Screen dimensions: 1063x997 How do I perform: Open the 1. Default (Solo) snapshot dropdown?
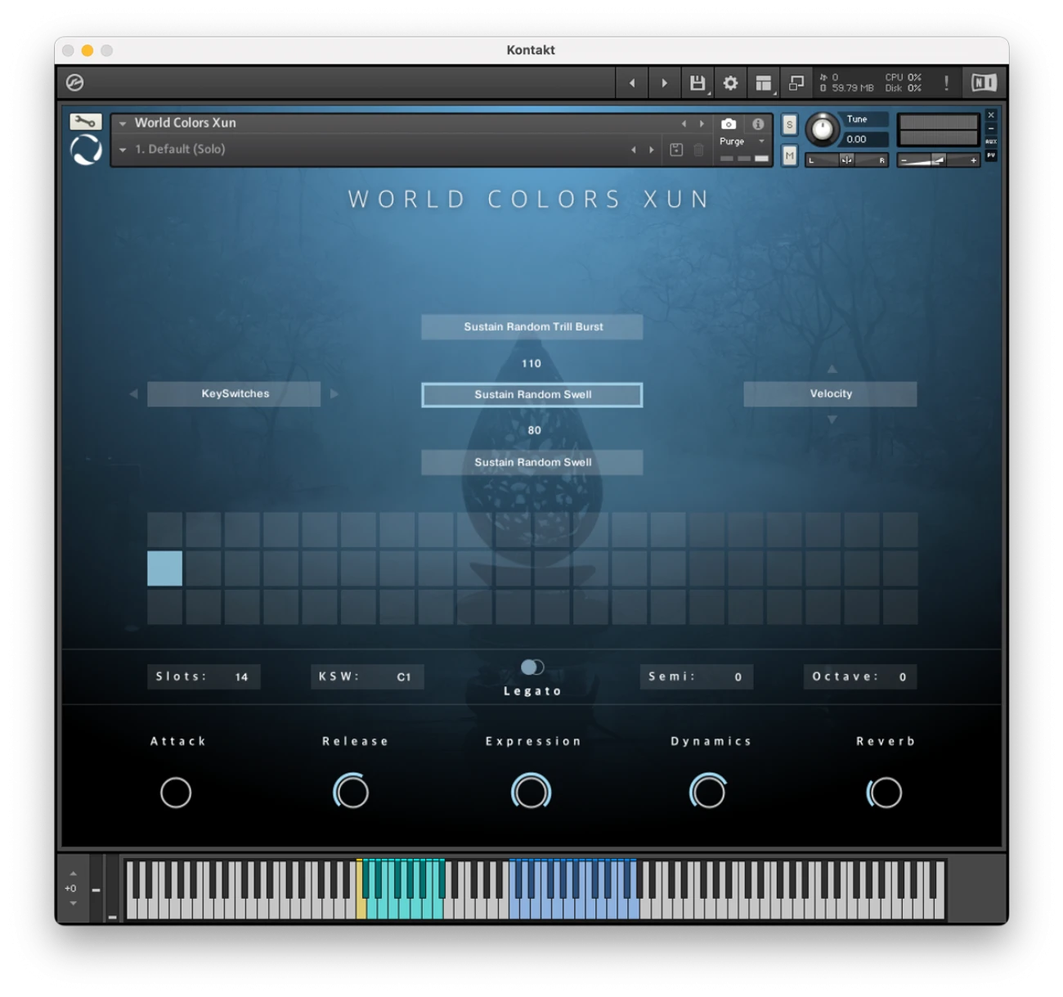pos(123,150)
